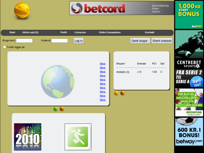204x153 pixels.
Task: Click the Opret bruger button
Action: coord(140,41)
